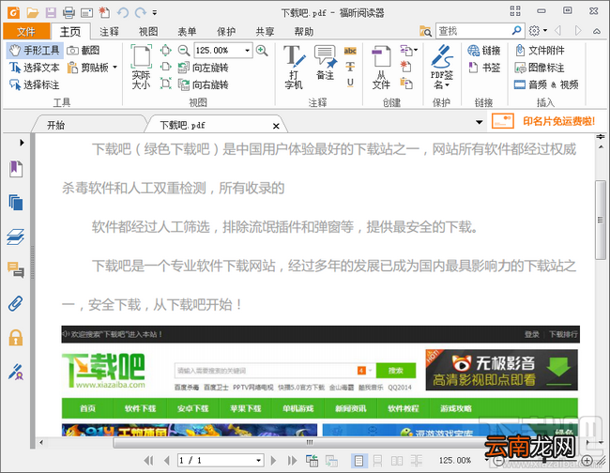The height and width of the screenshot is (473, 610).
Task: Switch to the Form tab (表单)
Action: [187, 32]
